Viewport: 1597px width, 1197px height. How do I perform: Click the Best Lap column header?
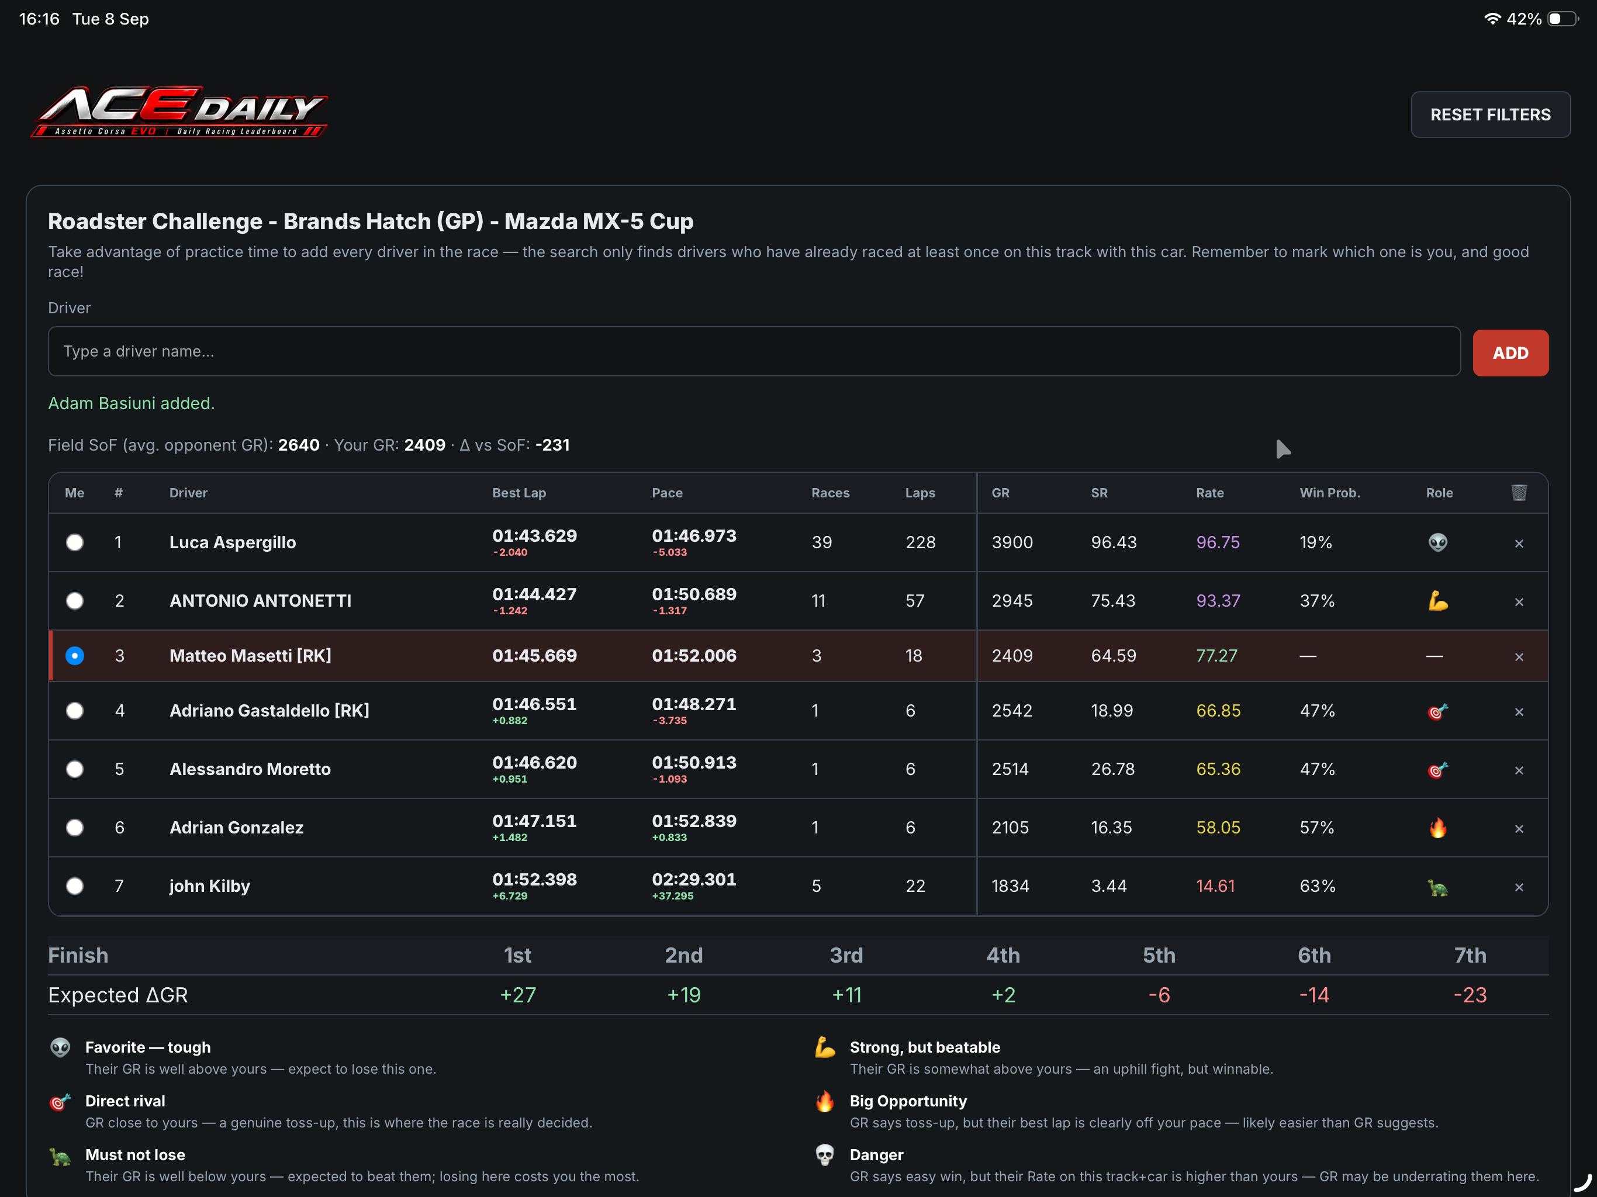point(519,493)
